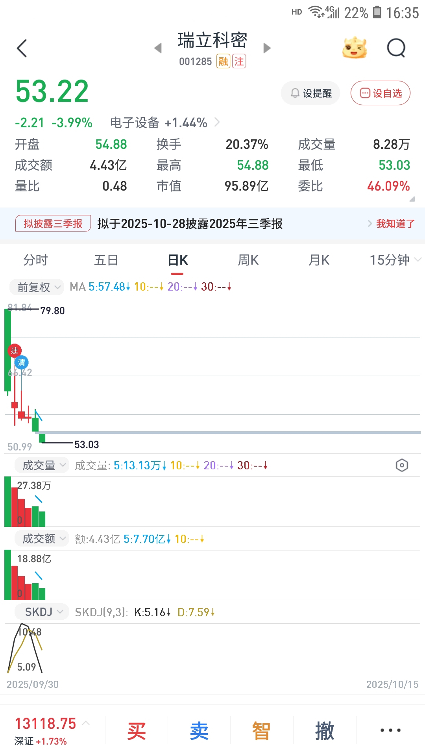Image resolution: width=425 pixels, height=756 pixels.
Task: Open the hexagon indicator settings icon
Action: 402,465
